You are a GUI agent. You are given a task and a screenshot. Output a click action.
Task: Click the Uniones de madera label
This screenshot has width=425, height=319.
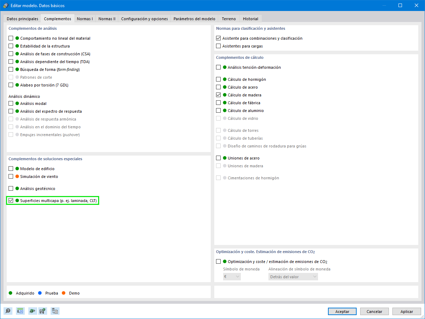245,166
